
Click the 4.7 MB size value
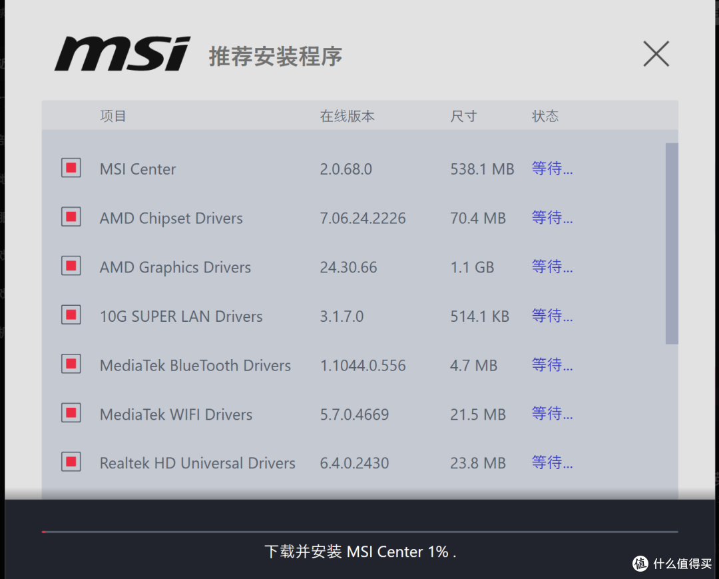[x=474, y=365]
